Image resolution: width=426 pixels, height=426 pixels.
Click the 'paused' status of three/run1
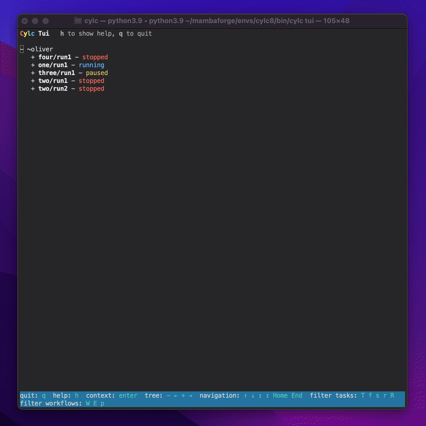[x=97, y=73]
